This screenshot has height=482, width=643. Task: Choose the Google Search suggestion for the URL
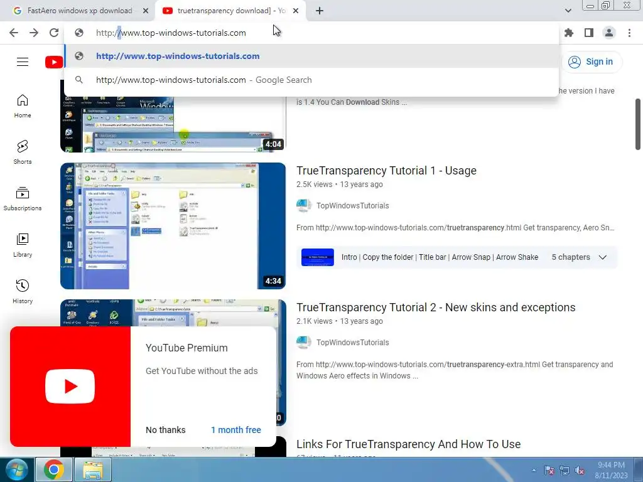pyautogui.click(x=311, y=80)
